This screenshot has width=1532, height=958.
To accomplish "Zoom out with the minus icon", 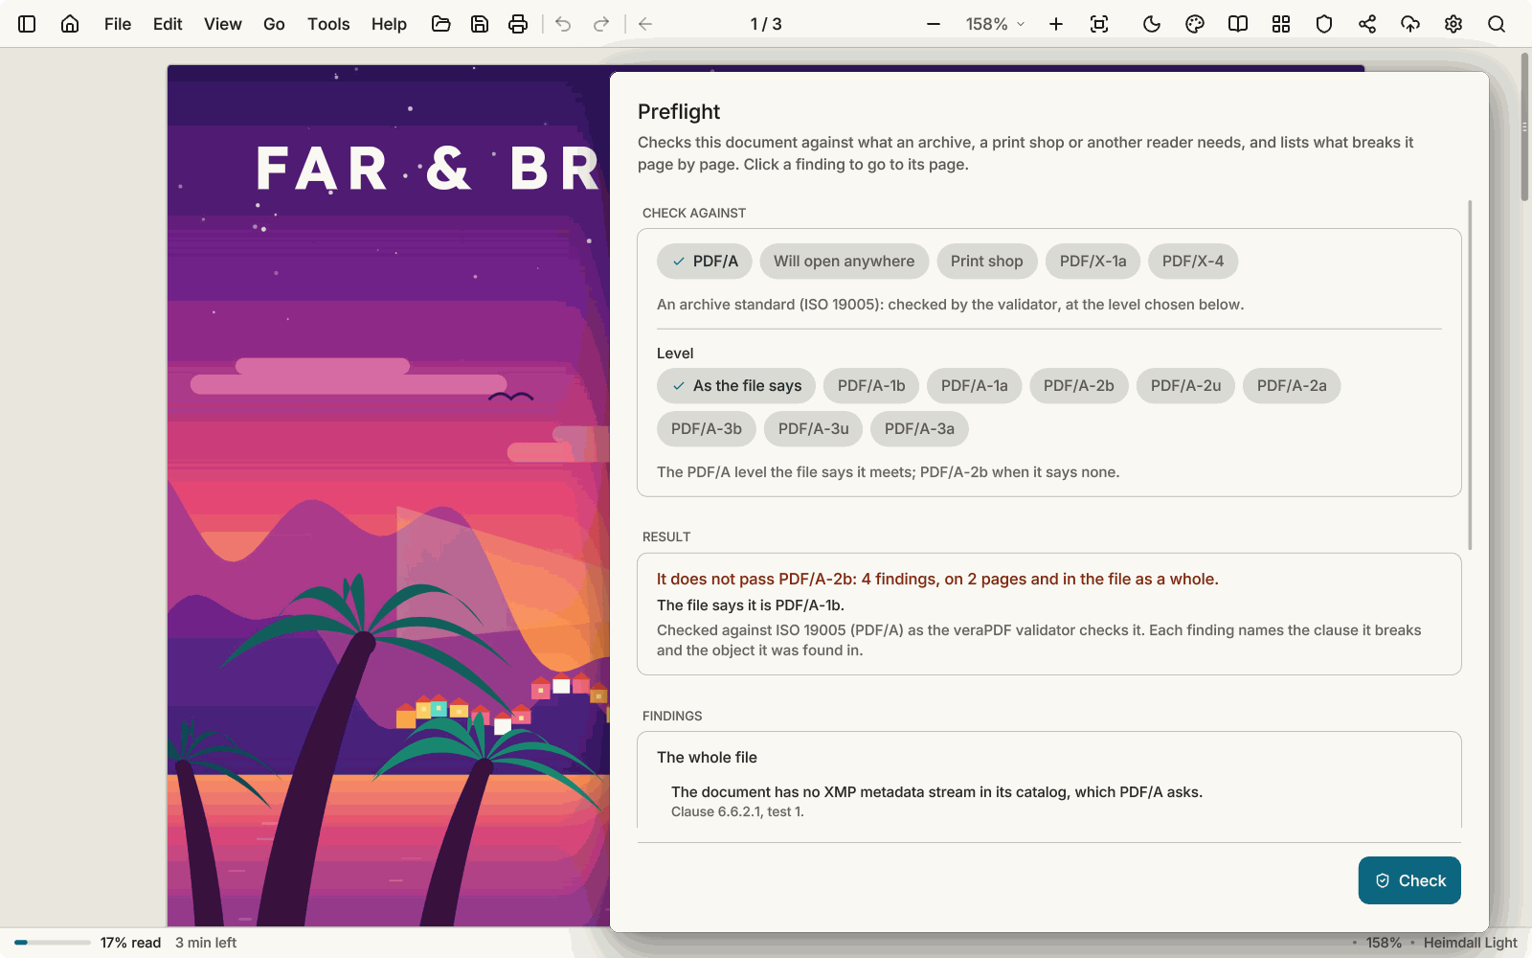I will [x=934, y=24].
